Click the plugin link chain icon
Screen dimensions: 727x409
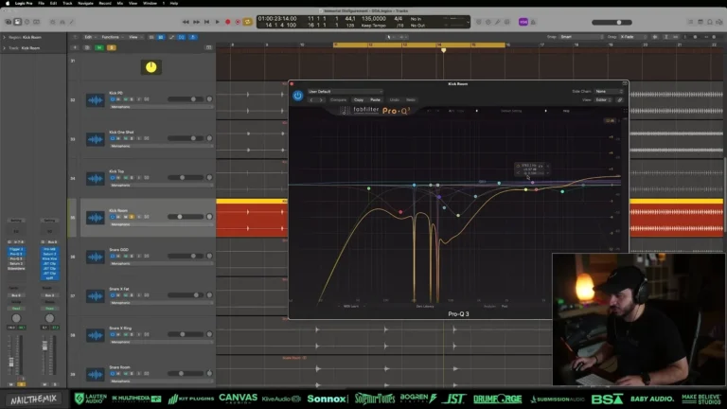(620, 98)
